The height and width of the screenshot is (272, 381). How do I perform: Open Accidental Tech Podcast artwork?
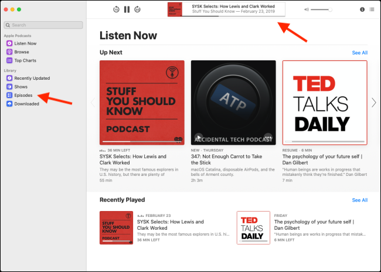tap(233, 103)
